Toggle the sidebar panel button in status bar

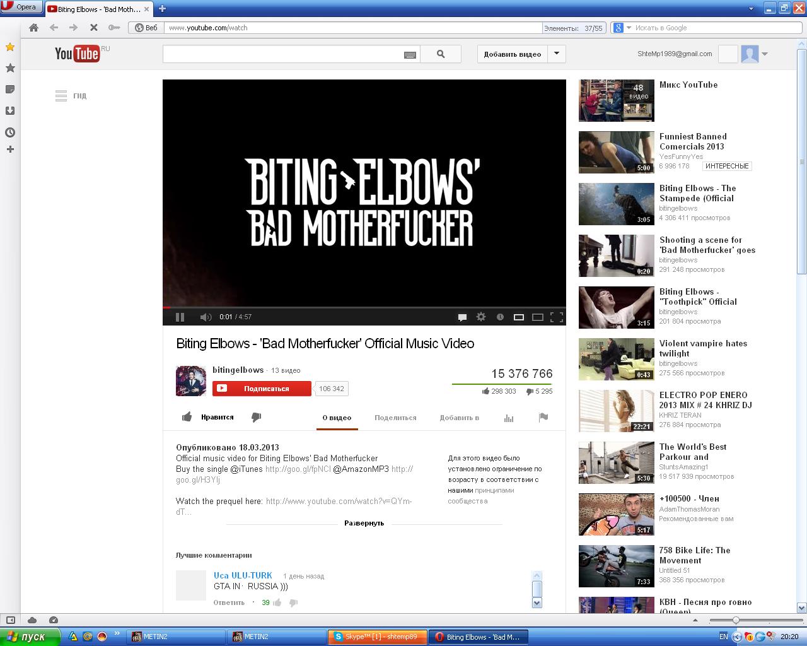point(10,620)
